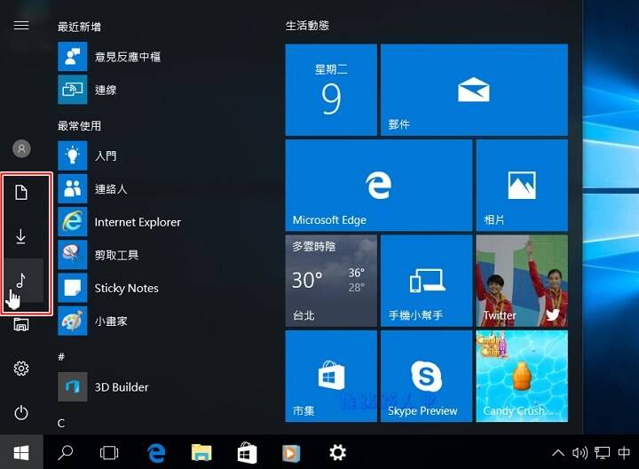Open the Skype Preview tile
The image size is (639, 469).
(426, 376)
